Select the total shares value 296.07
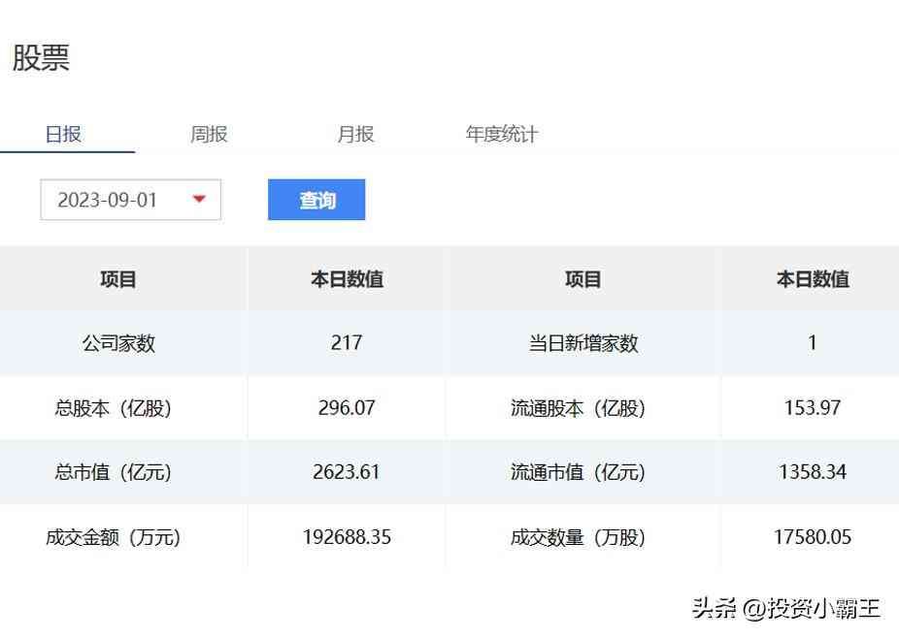 click(x=346, y=408)
